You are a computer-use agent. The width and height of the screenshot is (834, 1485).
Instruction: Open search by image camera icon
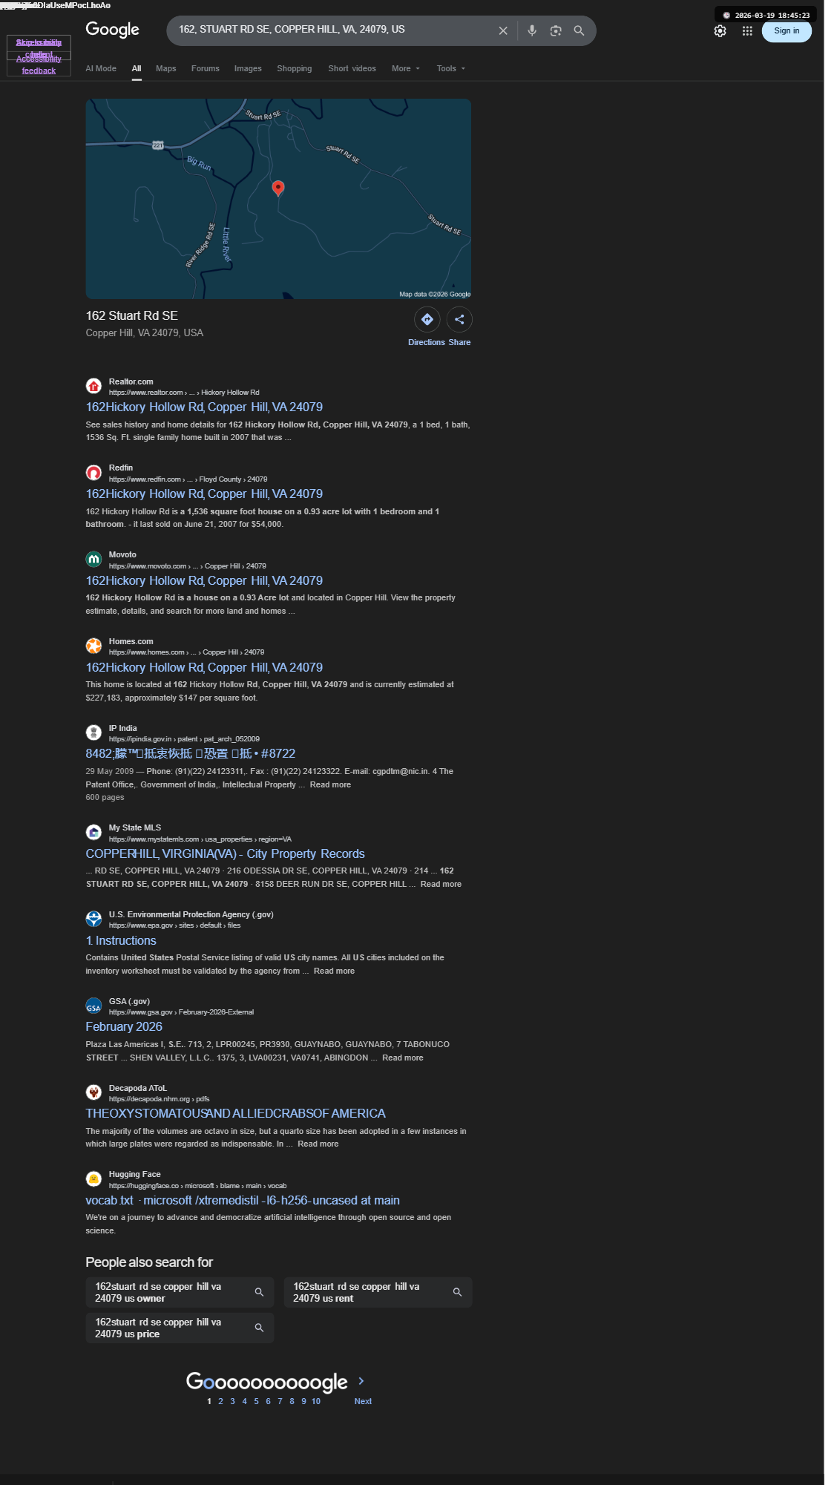[556, 30]
